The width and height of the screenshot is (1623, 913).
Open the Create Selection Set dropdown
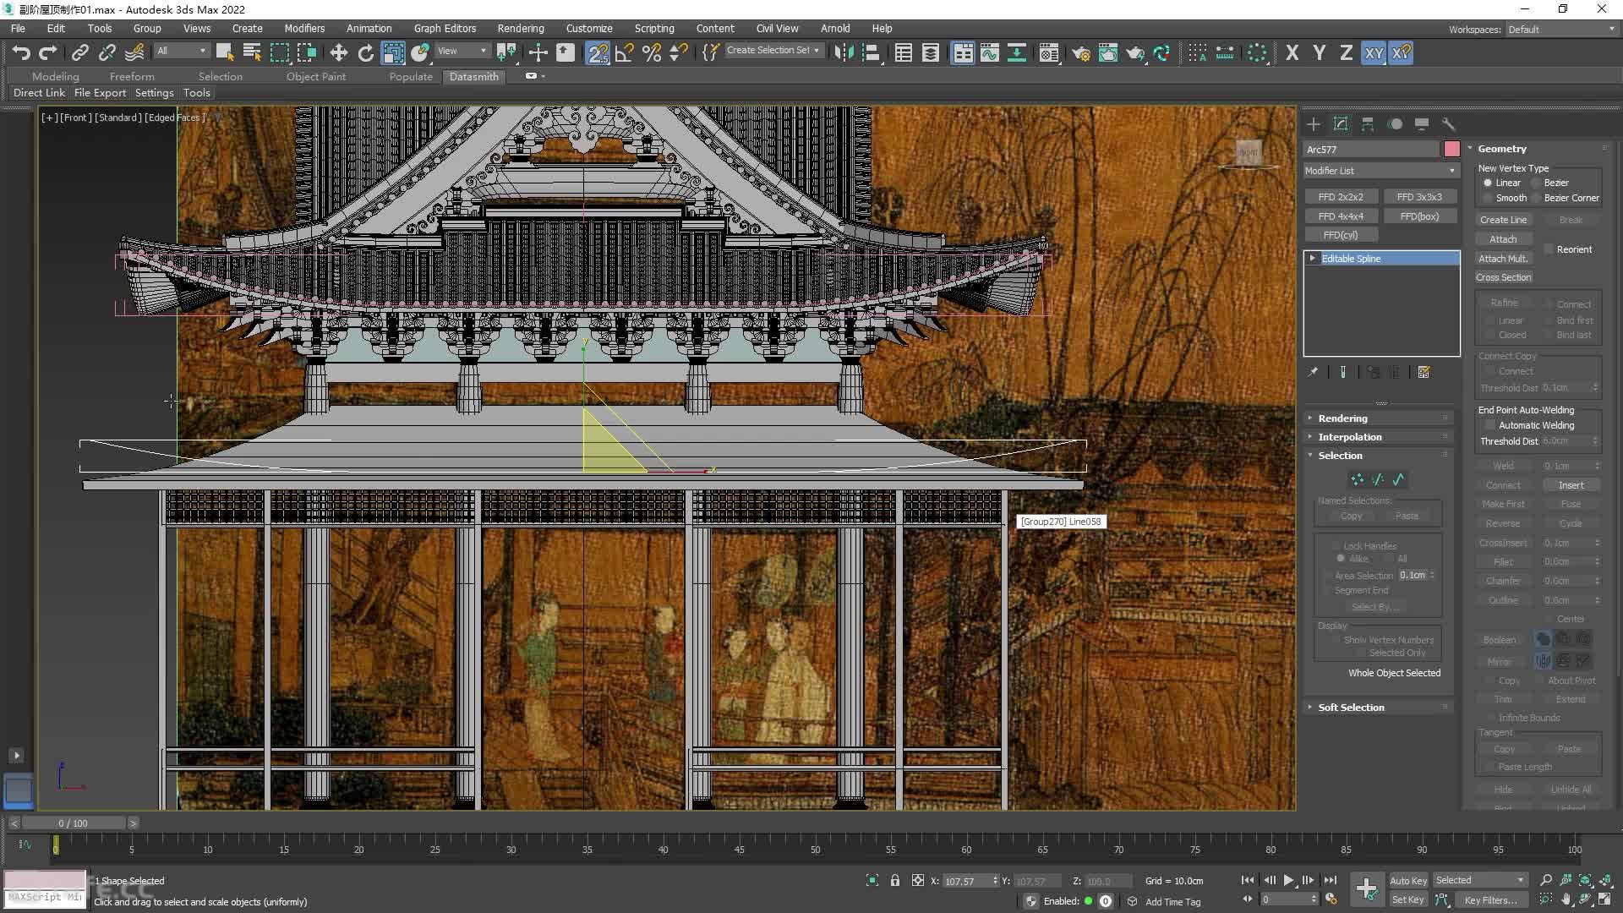(x=773, y=51)
